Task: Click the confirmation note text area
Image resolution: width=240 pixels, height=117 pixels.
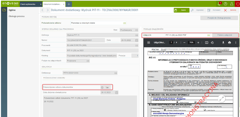Action: [90, 106]
